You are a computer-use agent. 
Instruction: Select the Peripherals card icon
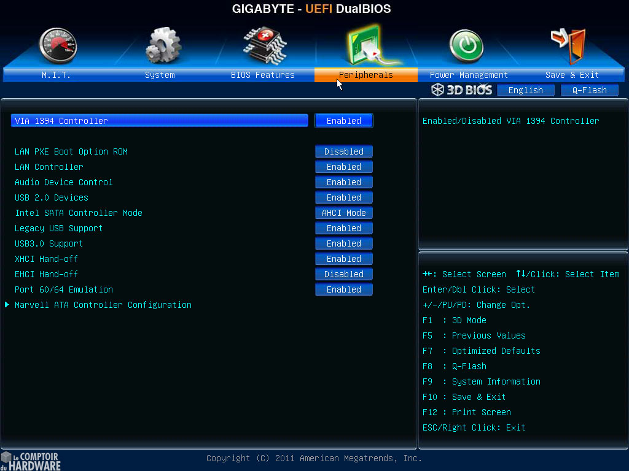[x=365, y=46]
